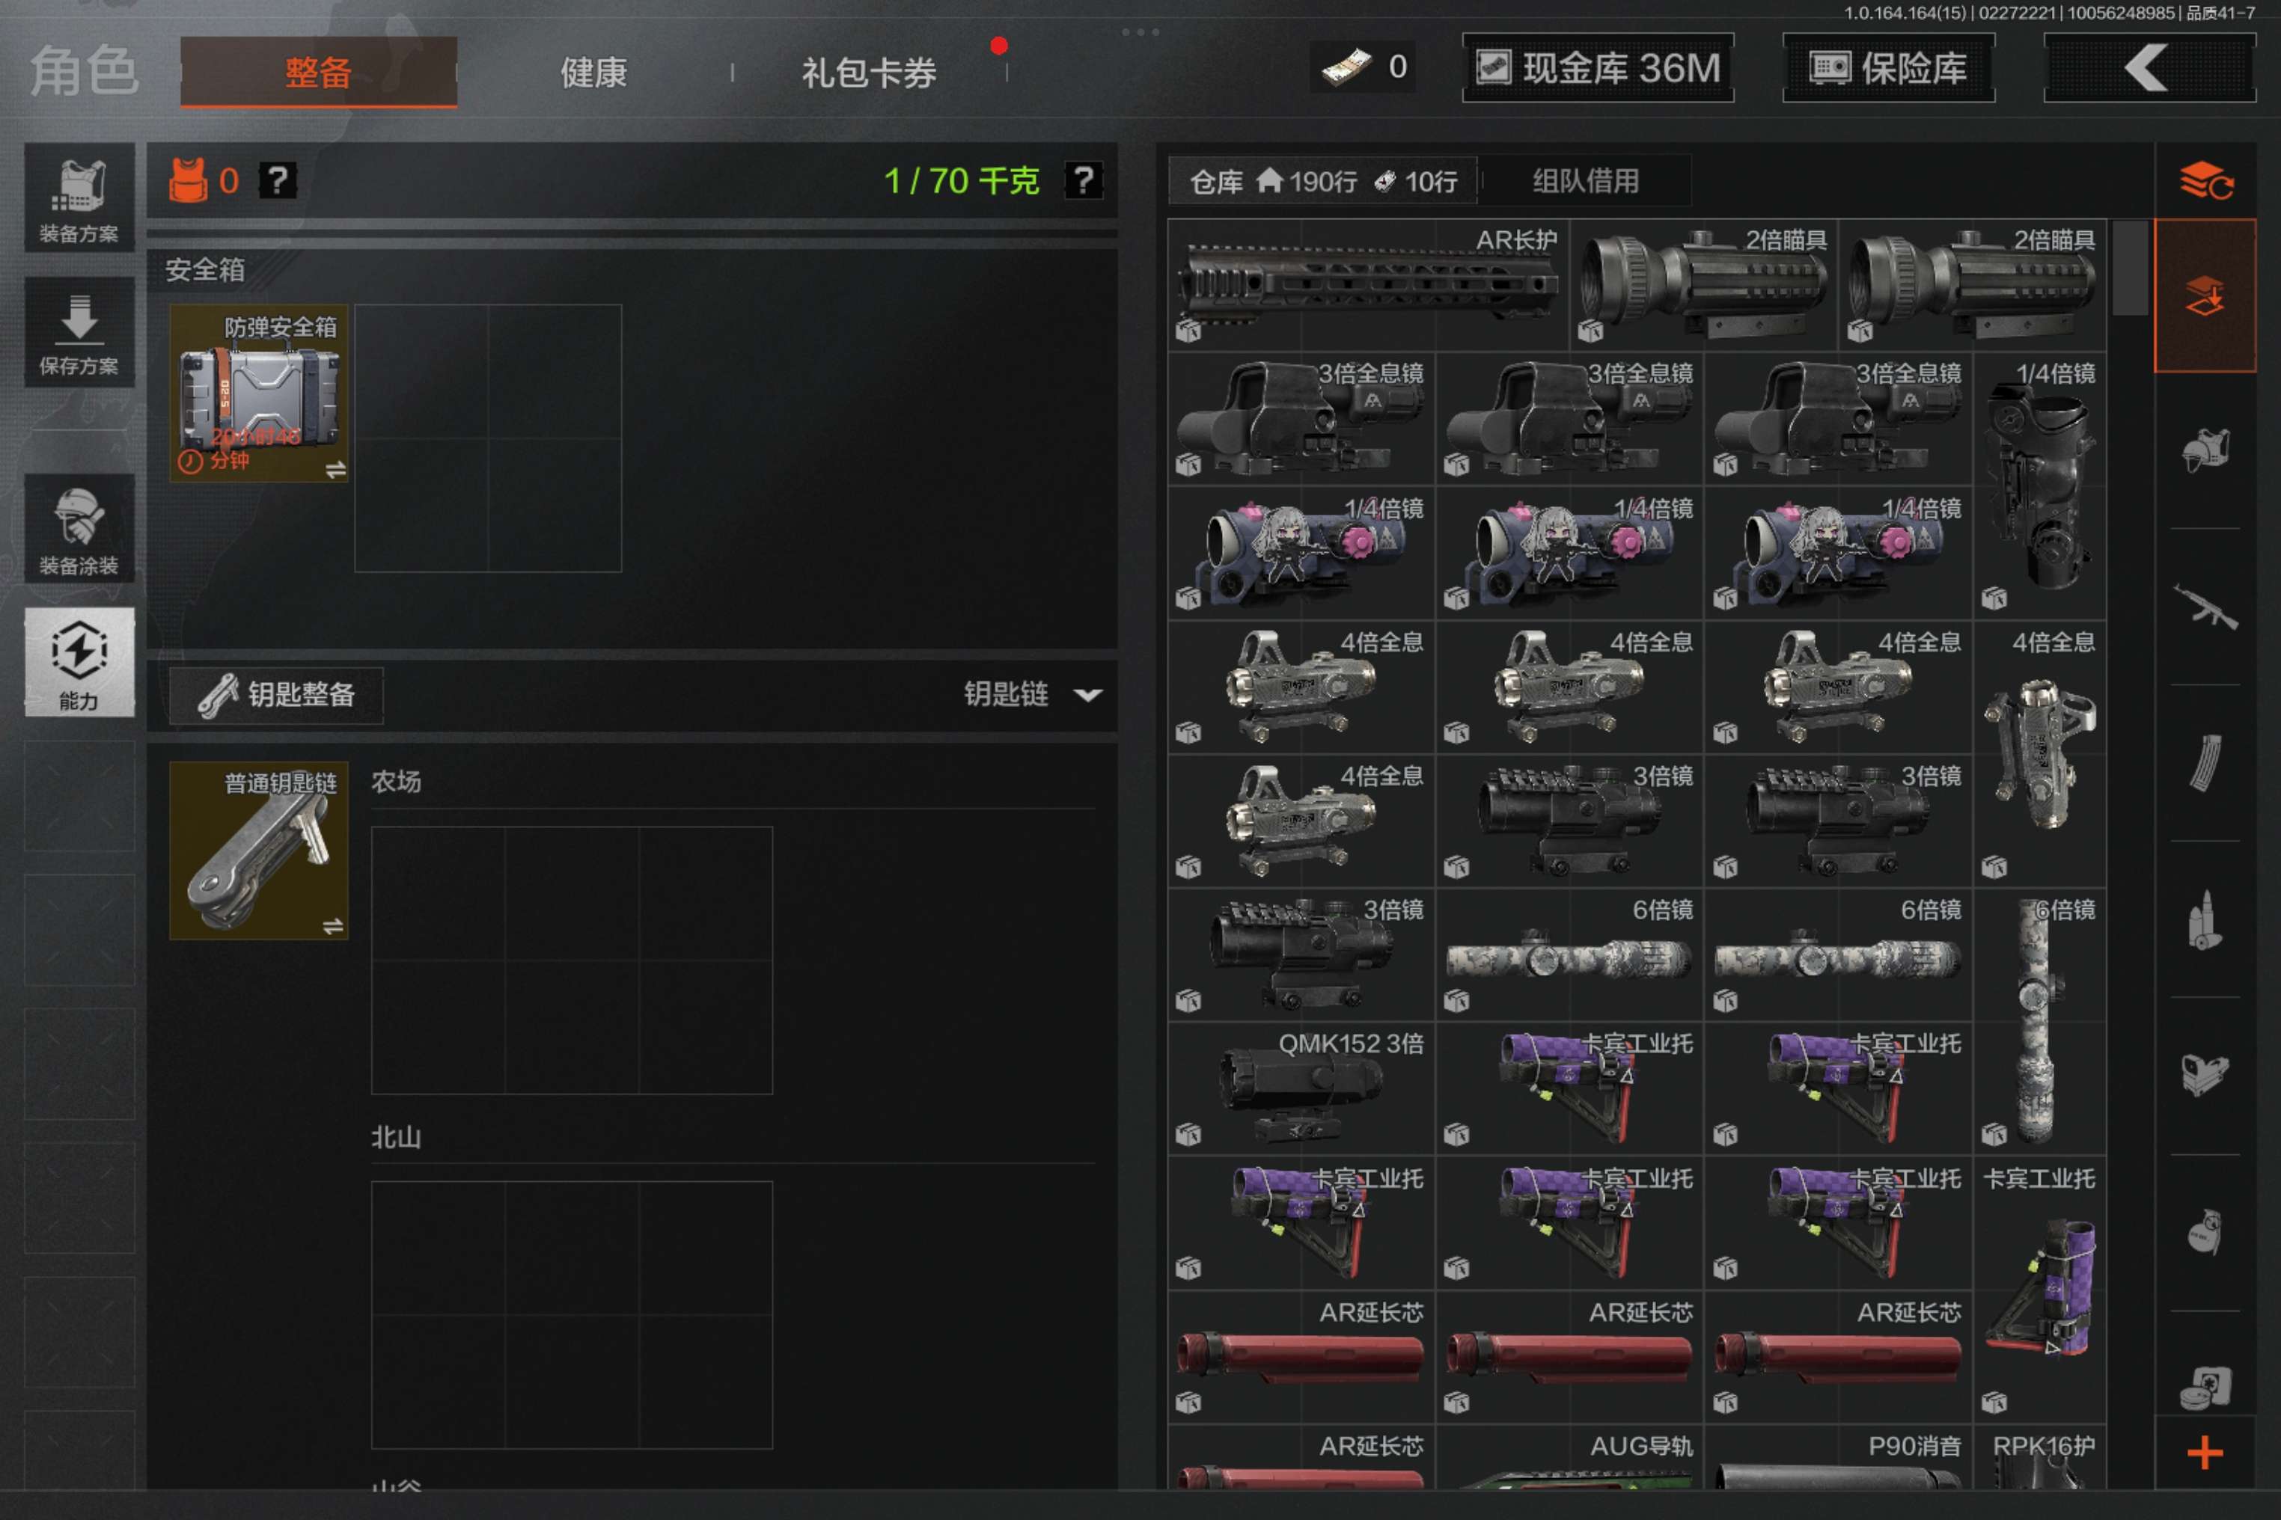Filter inventory by magazine icon
Screen dimensions: 2281x1520
point(2205,764)
